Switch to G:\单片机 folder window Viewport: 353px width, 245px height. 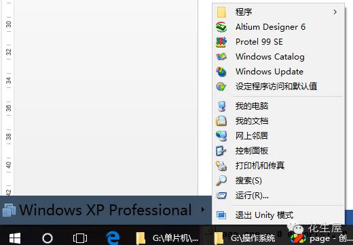(x=167, y=238)
